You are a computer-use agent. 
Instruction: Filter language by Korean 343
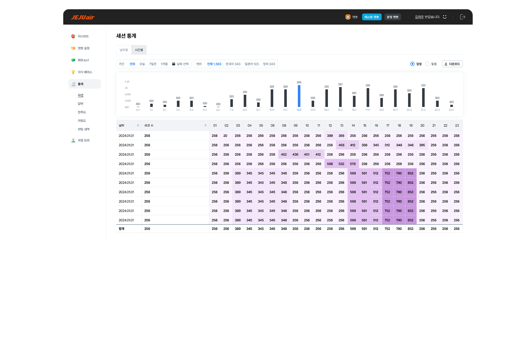[233, 64]
